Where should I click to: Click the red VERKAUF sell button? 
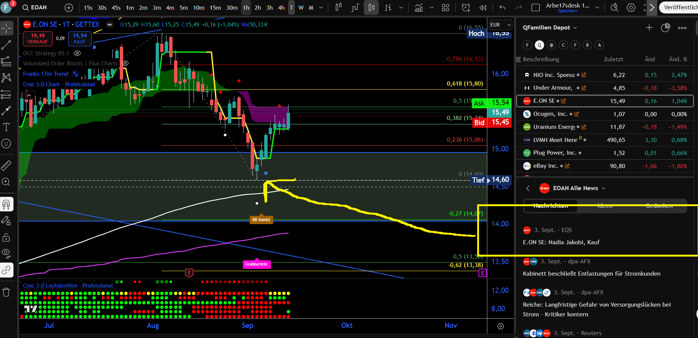coord(38,38)
